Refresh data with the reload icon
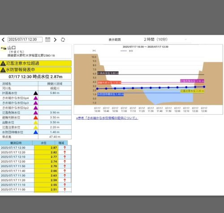Screen dimensions: 224x213 click(x=63, y=40)
